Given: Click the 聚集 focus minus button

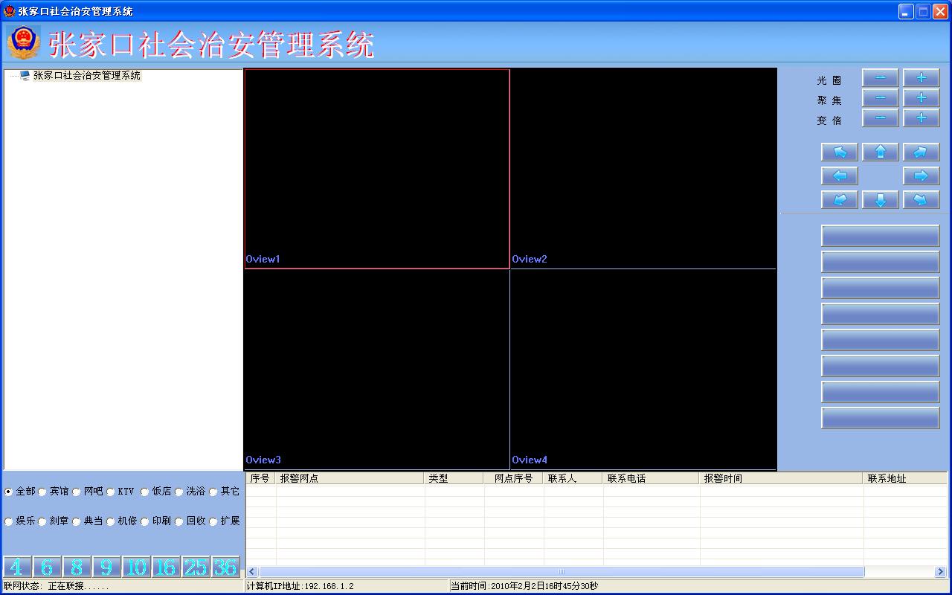Looking at the screenshot, I should click(881, 97).
